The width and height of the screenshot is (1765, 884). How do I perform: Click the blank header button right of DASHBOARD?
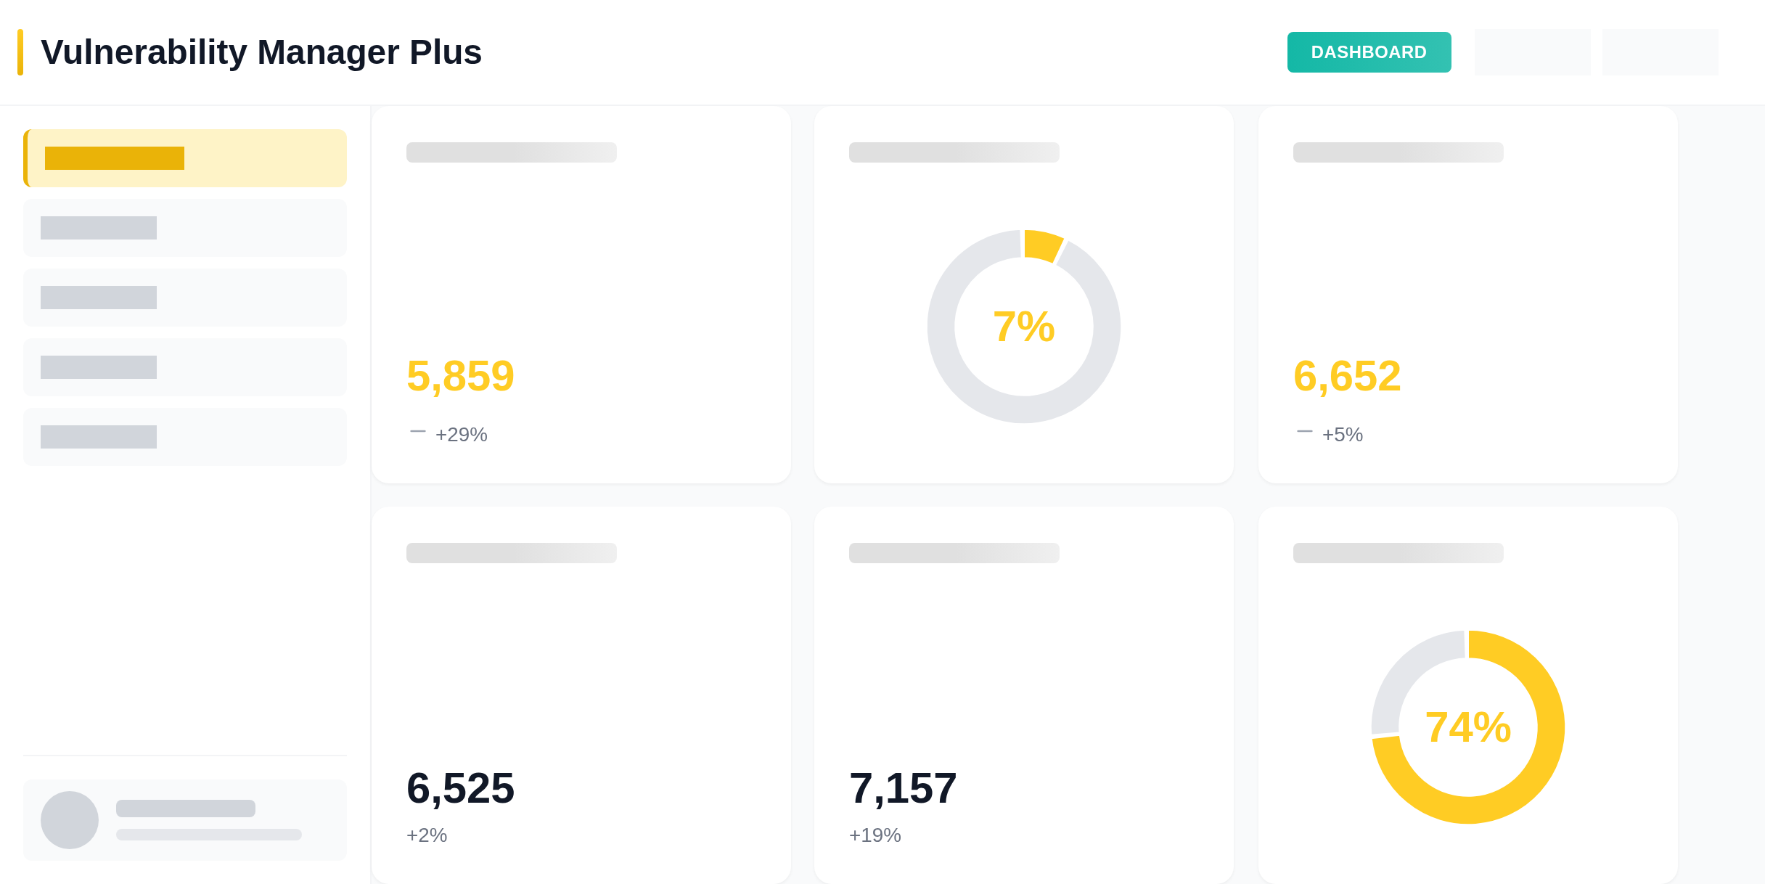click(1532, 52)
